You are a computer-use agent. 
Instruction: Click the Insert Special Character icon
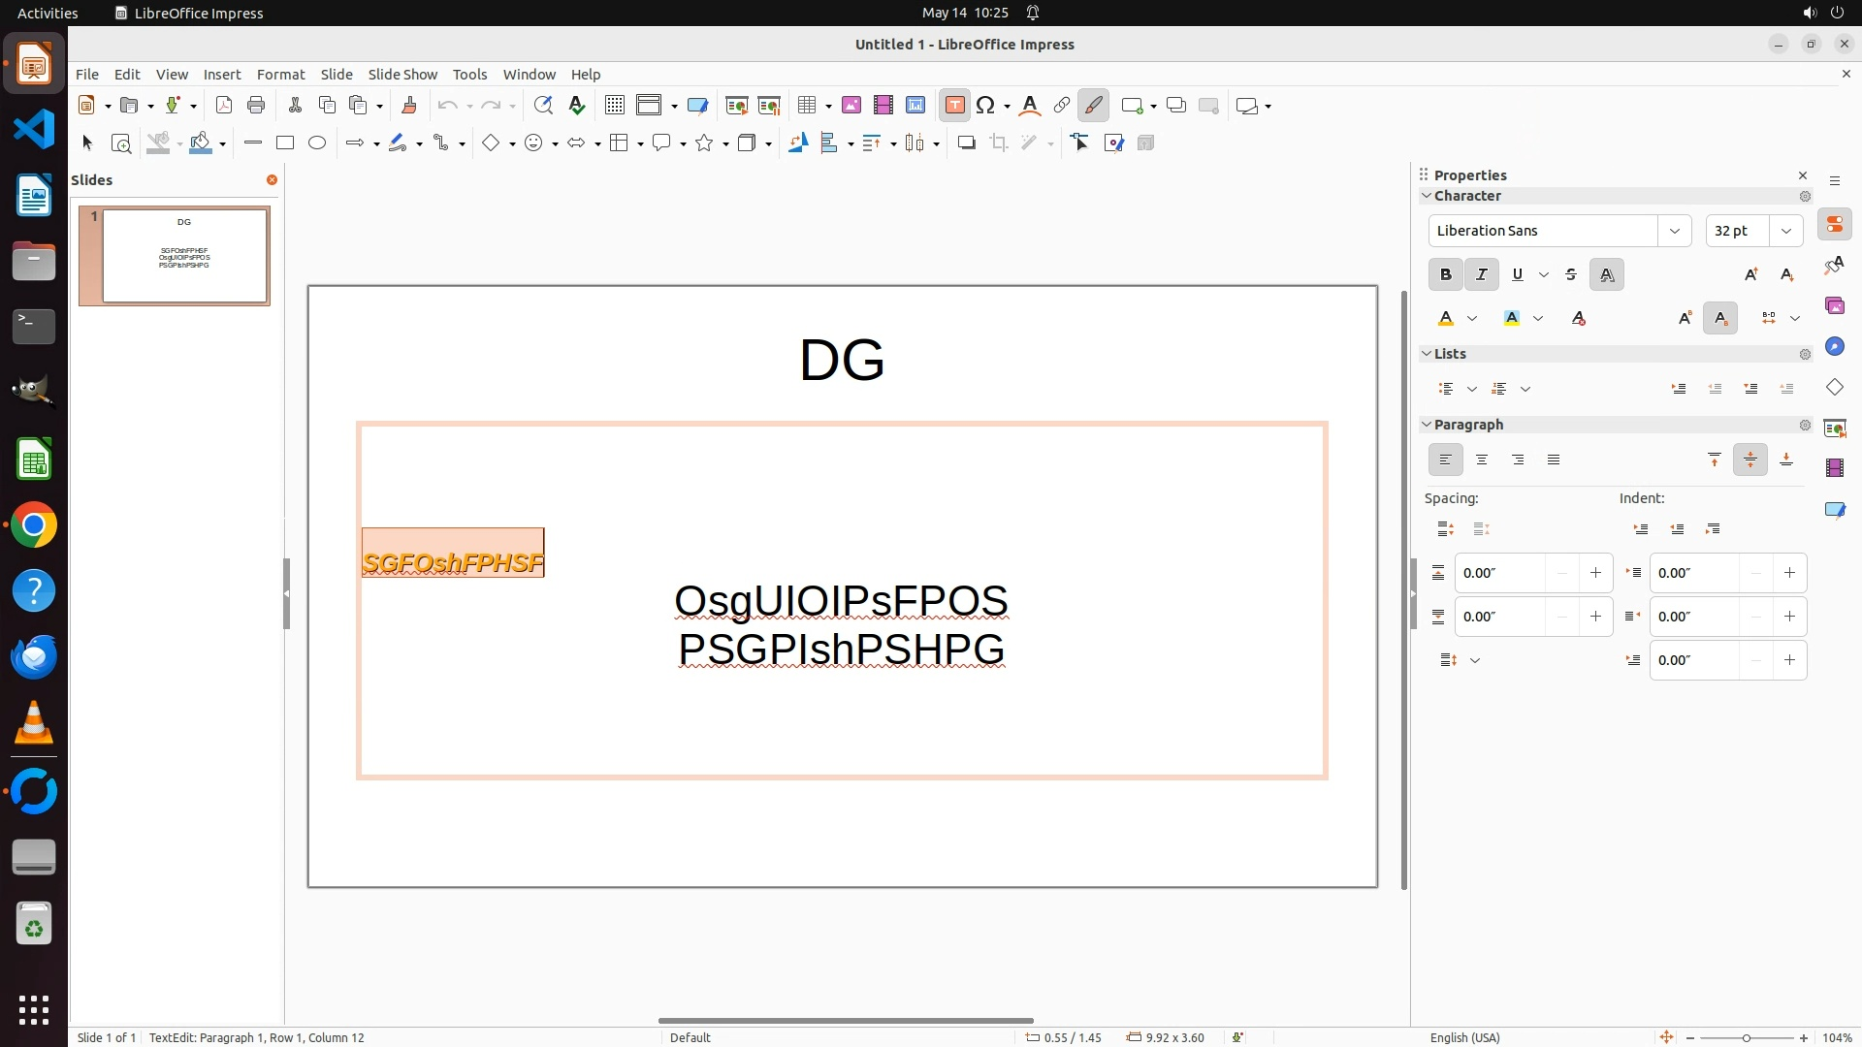pos(985,106)
